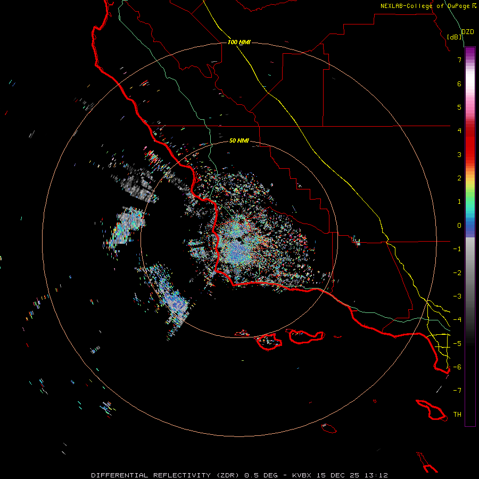Viewport: 479px width, 479px height.
Task: Click the 100 NMI range ring label
Action: coord(239,42)
